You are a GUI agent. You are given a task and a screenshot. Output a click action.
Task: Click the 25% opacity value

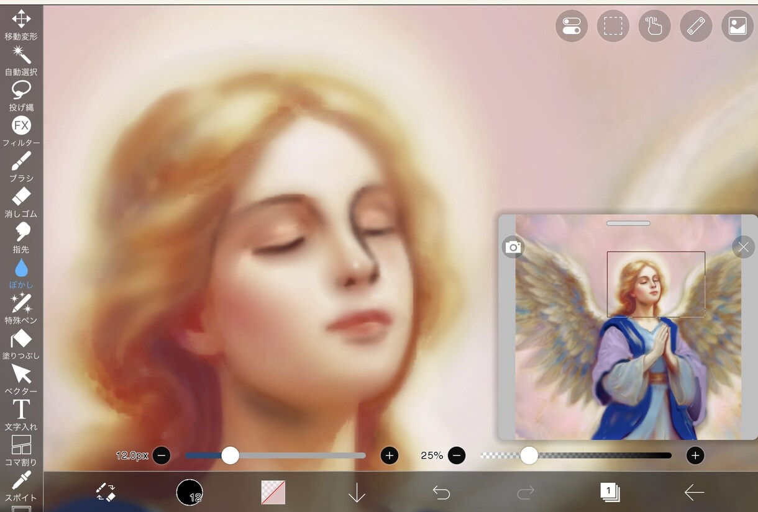point(432,456)
